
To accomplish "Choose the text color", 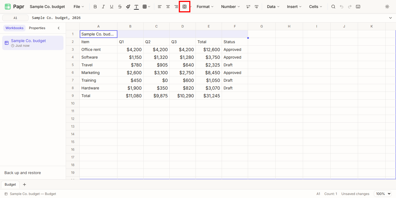I will (136, 7).
